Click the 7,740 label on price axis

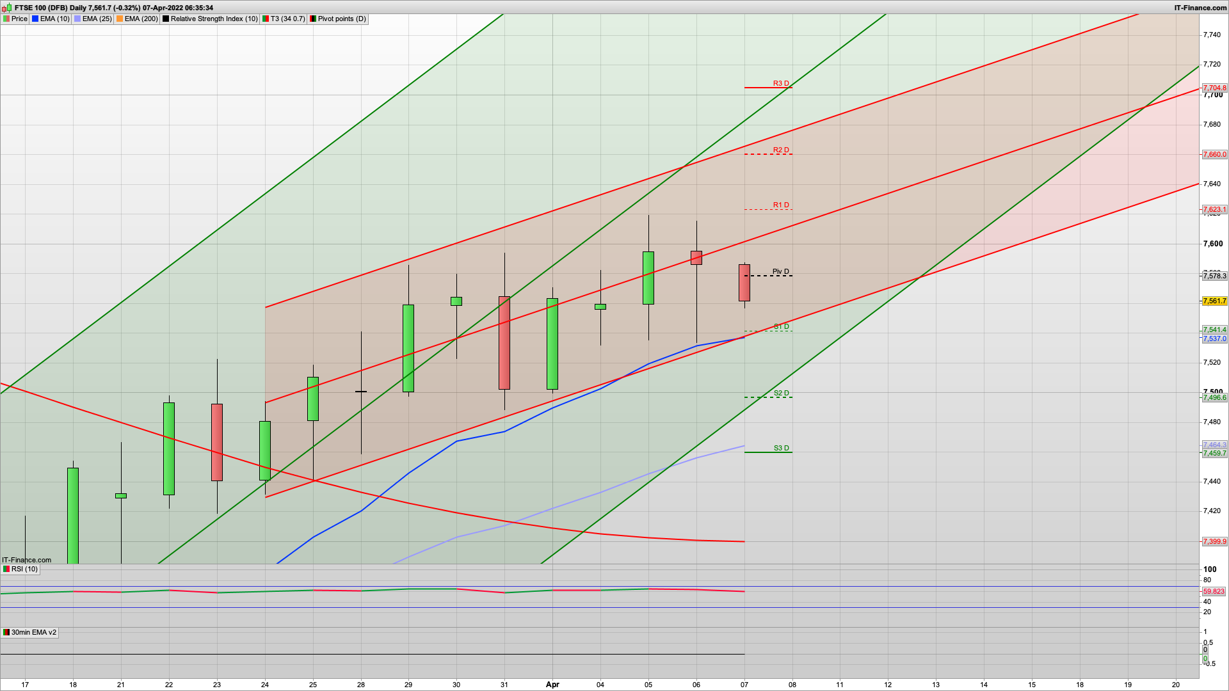pos(1212,35)
